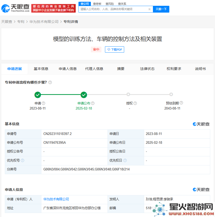The image size is (215, 217).
Task: Click the grey 授权 step marker
Action: coord(128,94)
